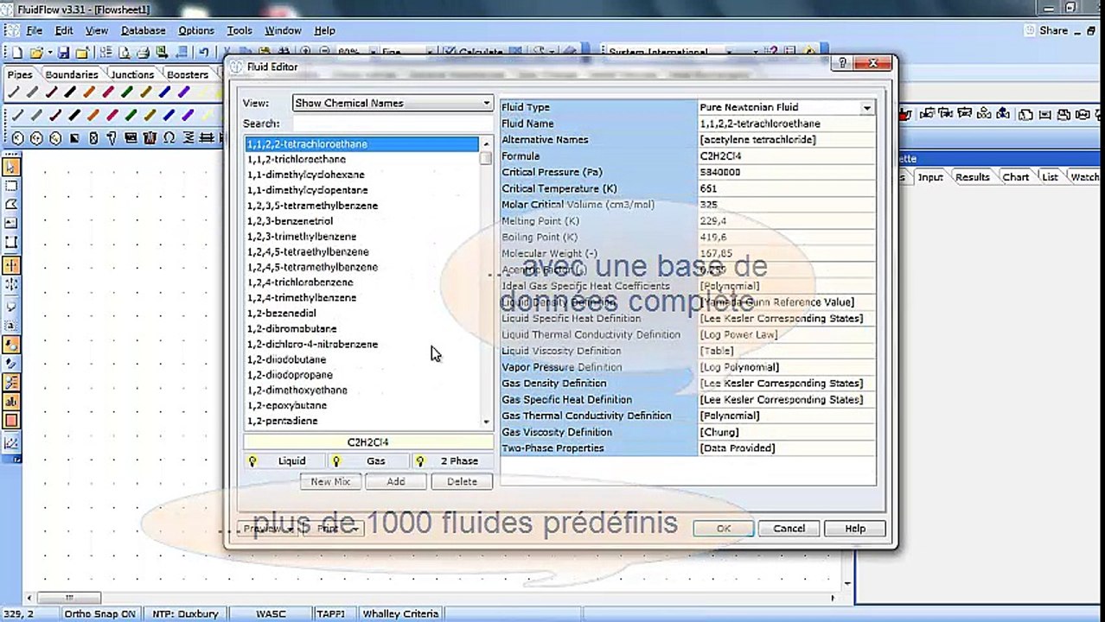Switch to the Boundaries palette tab
The width and height of the screenshot is (1105, 622).
tap(72, 74)
